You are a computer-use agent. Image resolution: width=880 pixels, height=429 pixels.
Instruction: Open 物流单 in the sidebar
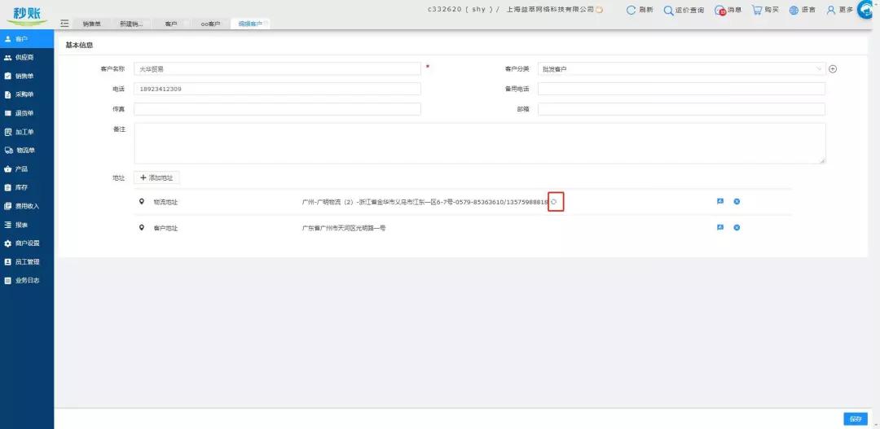tap(27, 151)
